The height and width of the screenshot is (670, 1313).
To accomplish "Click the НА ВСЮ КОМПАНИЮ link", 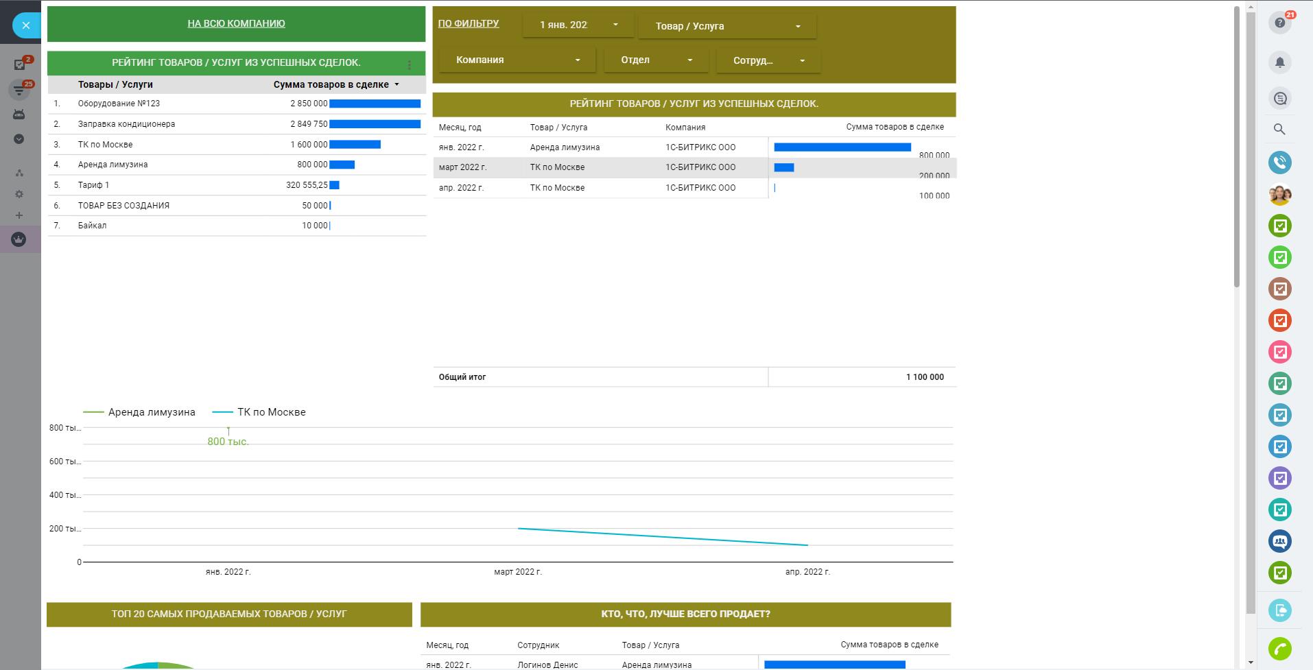I will click(x=236, y=23).
